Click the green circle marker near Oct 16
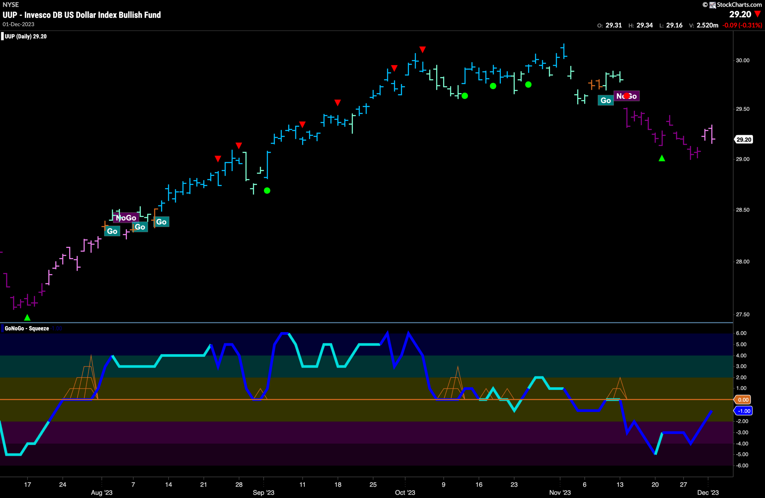Screen dimensions: 765x498 [x=493, y=86]
